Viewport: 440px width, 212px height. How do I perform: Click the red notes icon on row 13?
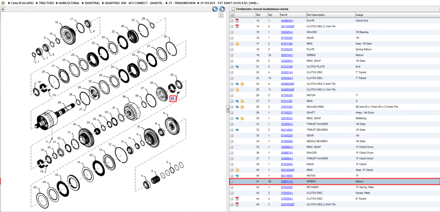tap(237, 21)
